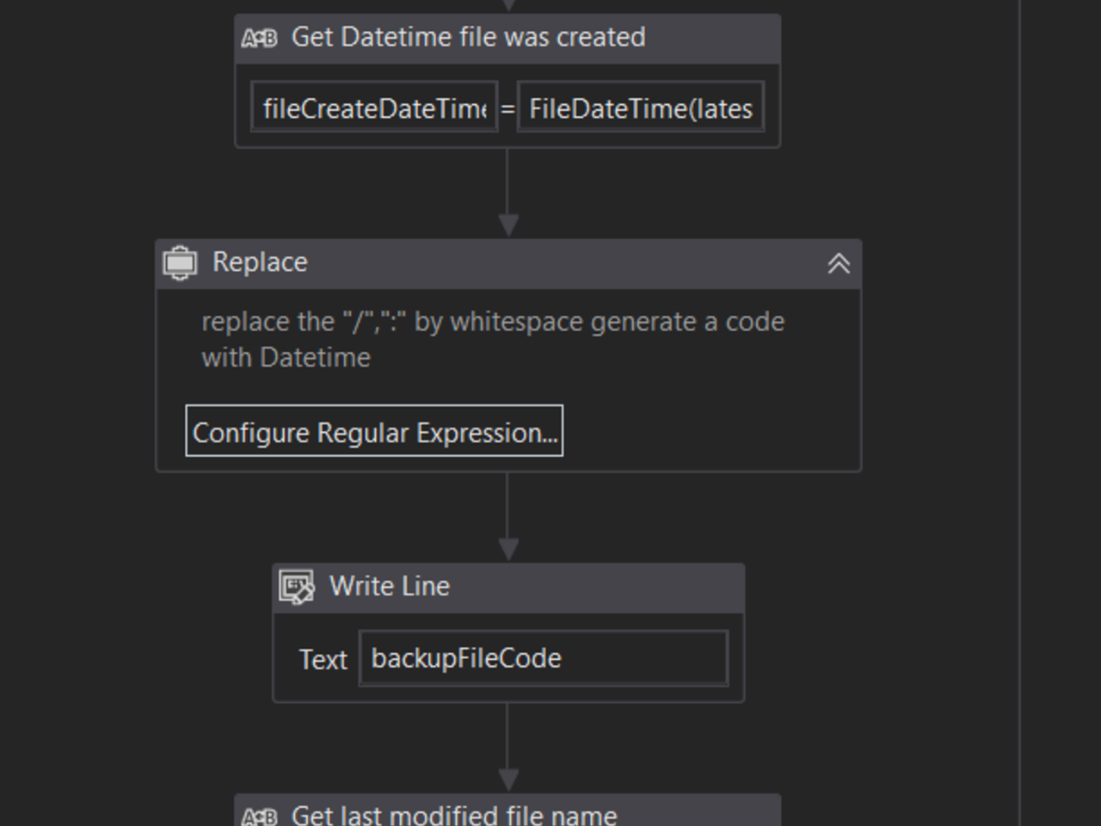Select the 'Get Datetime file was created' title
Viewport: 1101px width, 826px height.
coord(468,37)
